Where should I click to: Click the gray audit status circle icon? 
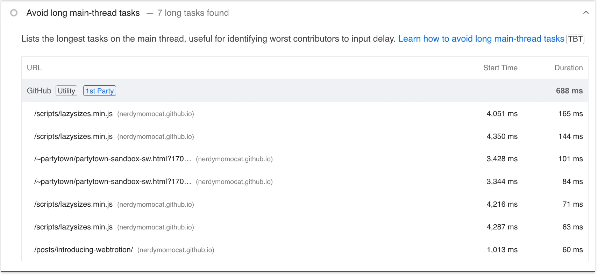pos(14,13)
